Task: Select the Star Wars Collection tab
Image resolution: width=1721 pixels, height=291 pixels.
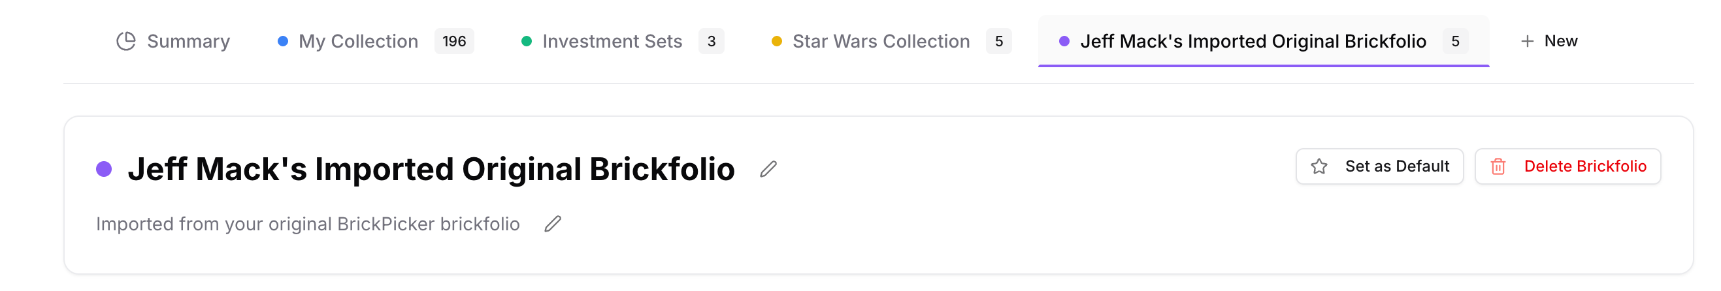Action: [881, 41]
